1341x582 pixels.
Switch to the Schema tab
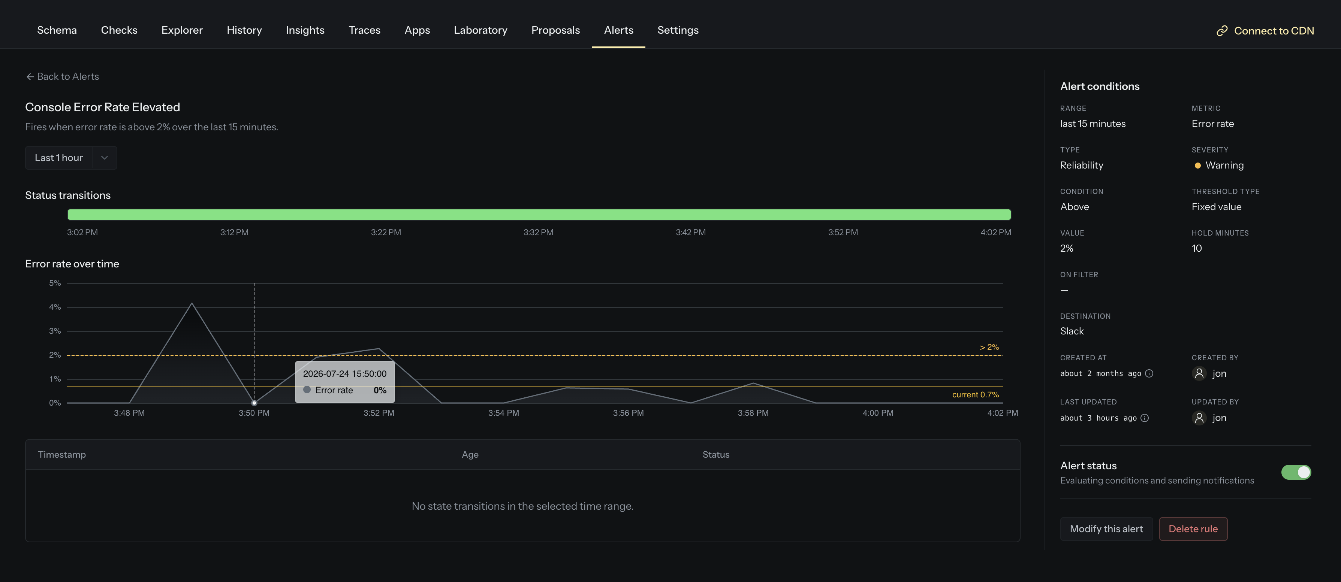click(x=57, y=30)
